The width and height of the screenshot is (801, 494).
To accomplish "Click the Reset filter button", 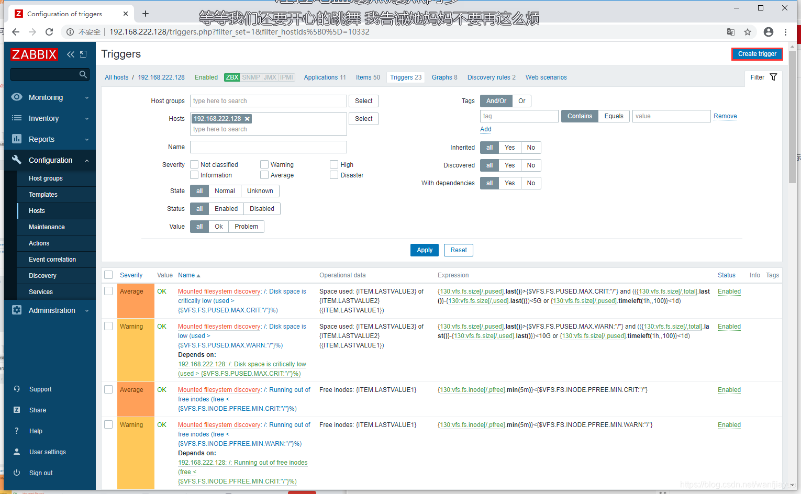I will coord(459,250).
